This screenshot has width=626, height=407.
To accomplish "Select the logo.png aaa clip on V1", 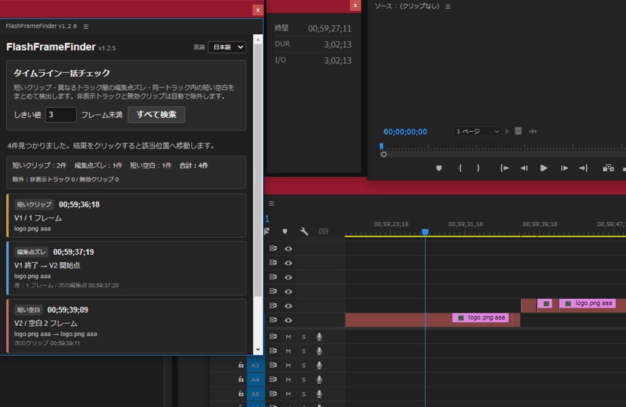I will click(481, 318).
